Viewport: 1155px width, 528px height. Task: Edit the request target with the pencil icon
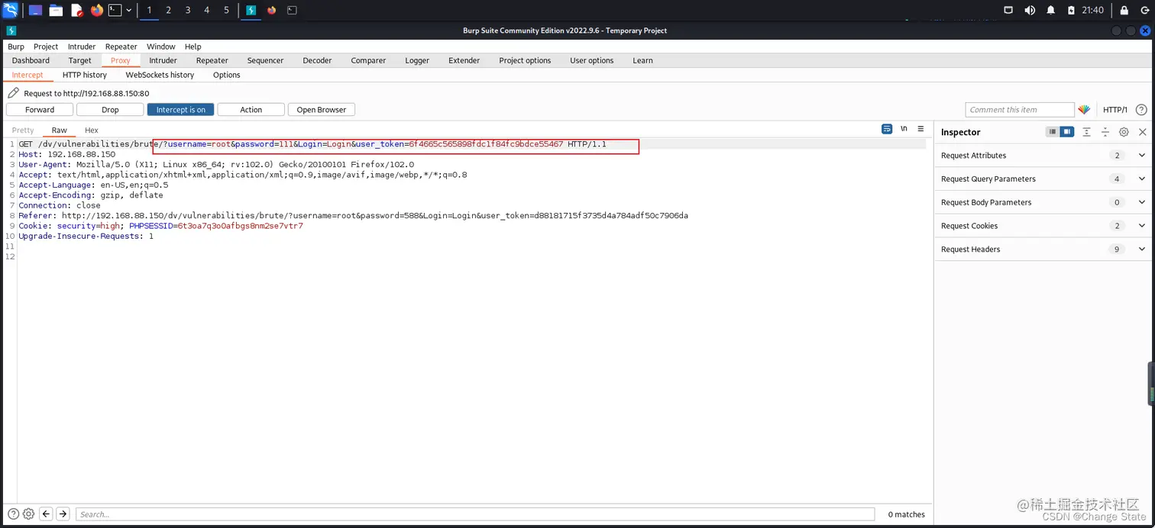click(13, 93)
